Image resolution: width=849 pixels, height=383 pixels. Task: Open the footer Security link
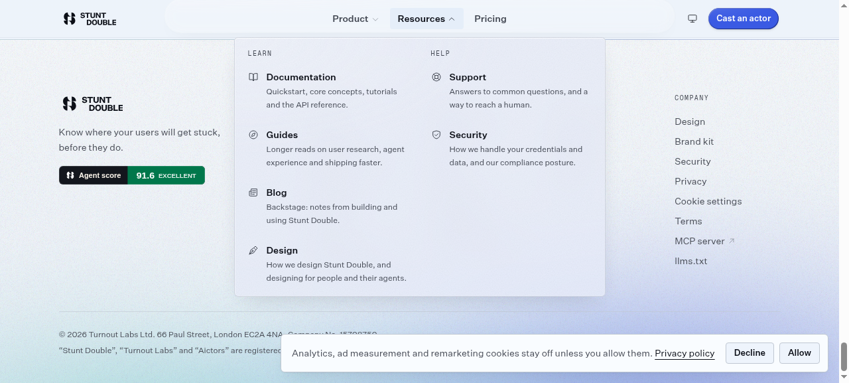[x=692, y=161]
